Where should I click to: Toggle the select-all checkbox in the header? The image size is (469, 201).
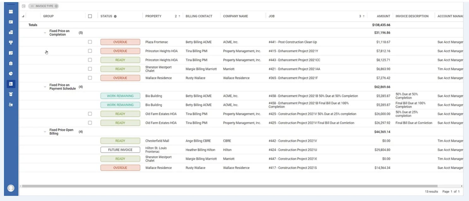tap(90, 16)
